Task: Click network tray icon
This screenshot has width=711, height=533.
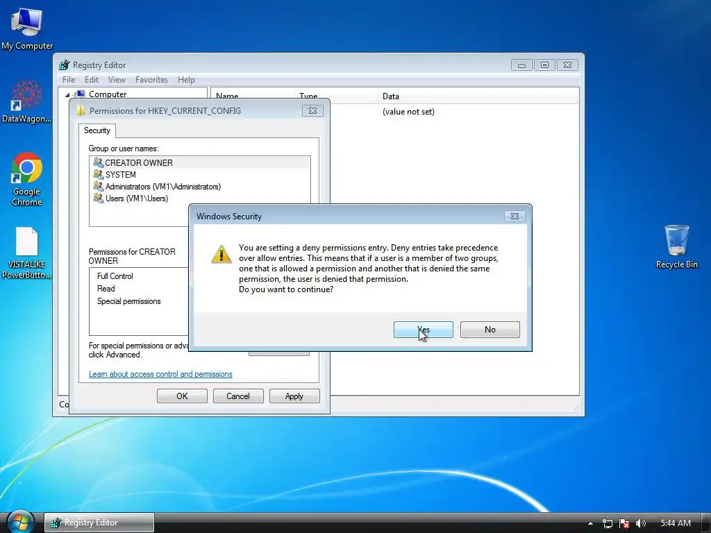Action: pyautogui.click(x=607, y=523)
